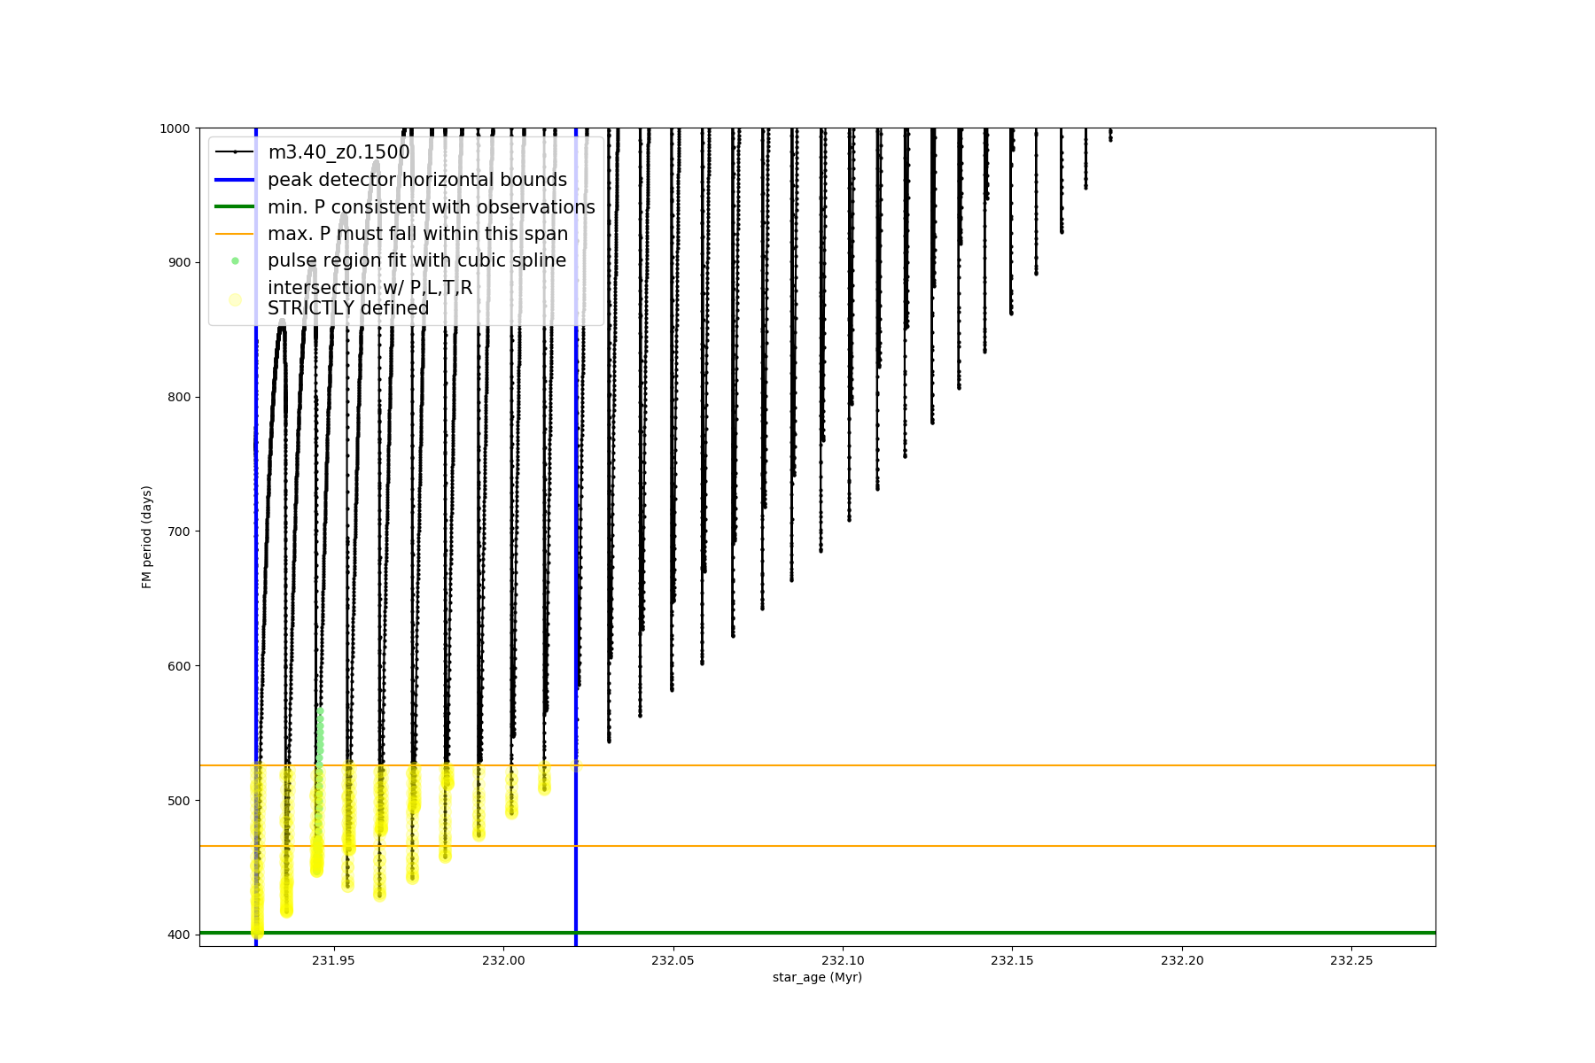Click 'pulse region fit with cubic spline' label
The image size is (1595, 1063).
pos(416,261)
